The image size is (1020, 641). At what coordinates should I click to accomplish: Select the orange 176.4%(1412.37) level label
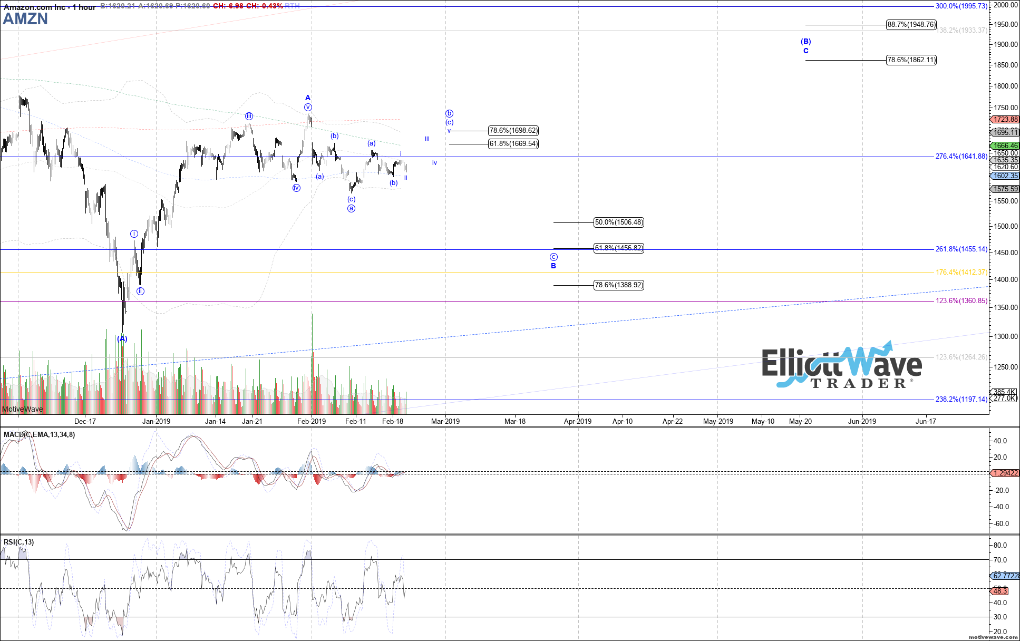pyautogui.click(x=961, y=273)
